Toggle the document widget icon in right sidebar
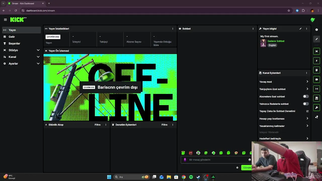The width and height of the screenshot is (322, 181). click(316, 70)
